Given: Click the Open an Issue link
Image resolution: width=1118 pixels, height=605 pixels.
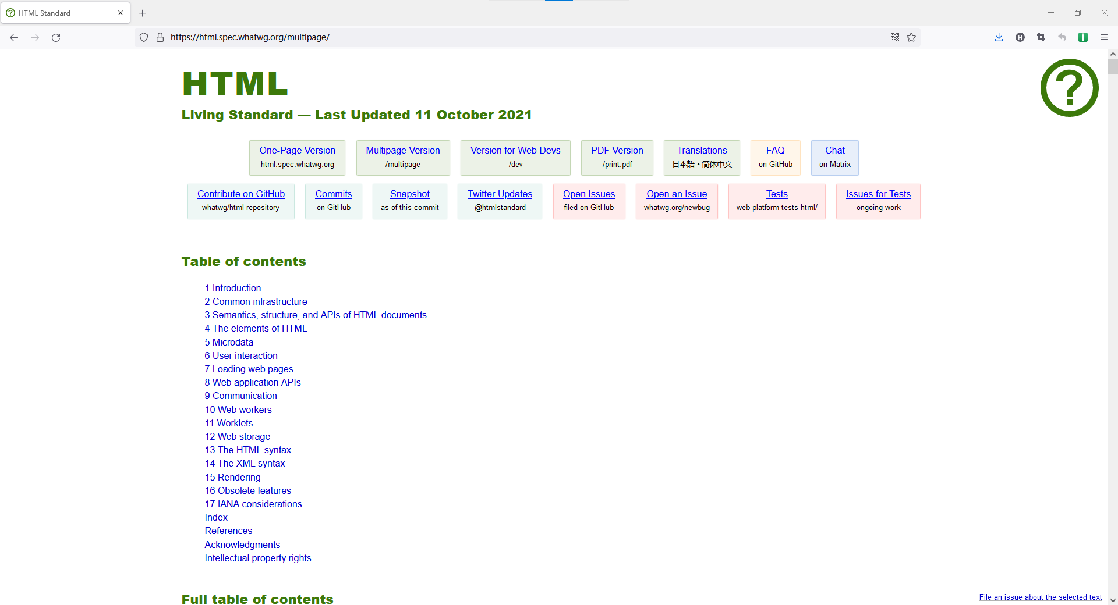Looking at the screenshot, I should 677,194.
